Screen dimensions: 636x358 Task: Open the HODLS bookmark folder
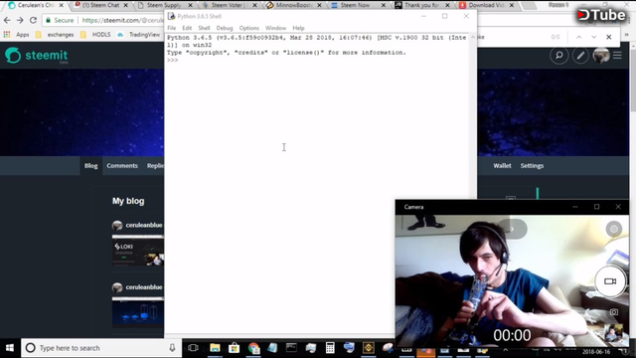pyautogui.click(x=95, y=35)
